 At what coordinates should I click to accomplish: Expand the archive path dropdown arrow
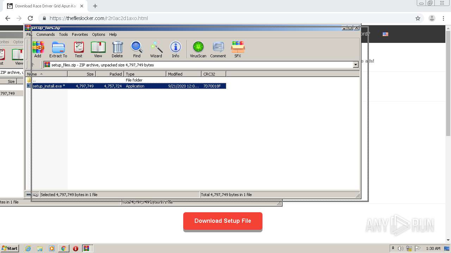click(x=356, y=65)
